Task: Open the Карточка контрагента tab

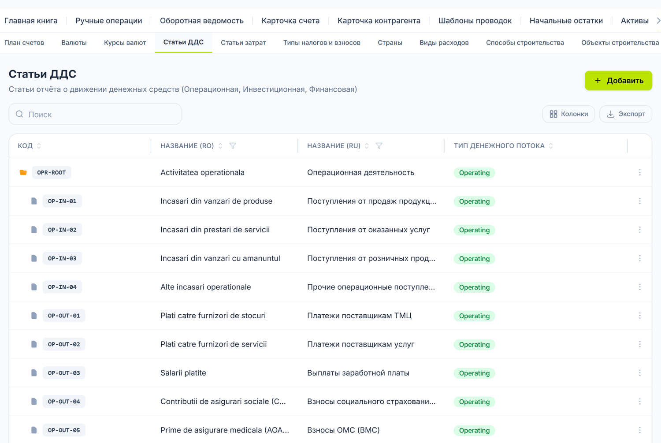Action: pyautogui.click(x=379, y=21)
